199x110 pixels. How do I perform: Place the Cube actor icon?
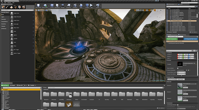(x=12, y=31)
